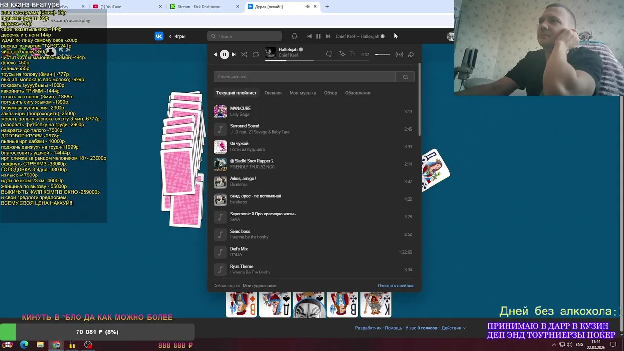Play Банд Эрос - Не вспоминай

[x=314, y=199]
